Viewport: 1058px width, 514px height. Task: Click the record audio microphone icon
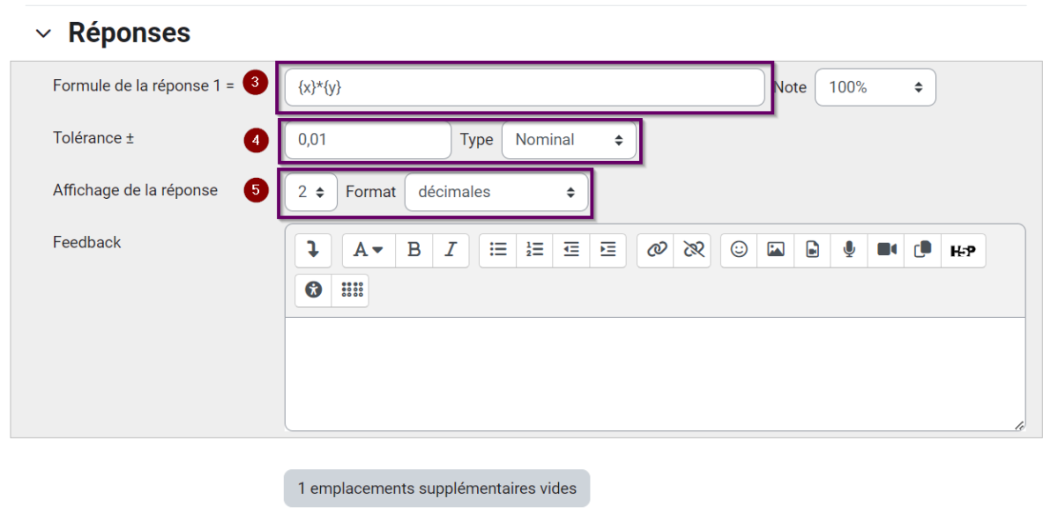coord(849,250)
